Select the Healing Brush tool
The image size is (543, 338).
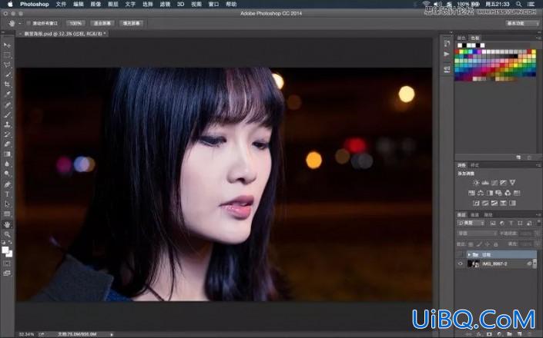pyautogui.click(x=7, y=105)
